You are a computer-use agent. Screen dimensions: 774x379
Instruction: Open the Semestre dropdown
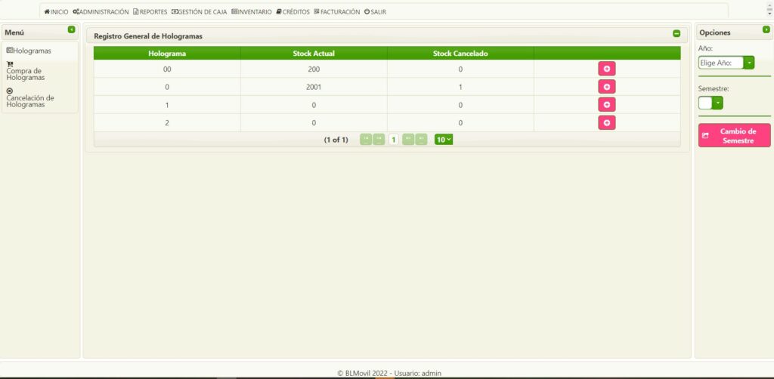(718, 103)
